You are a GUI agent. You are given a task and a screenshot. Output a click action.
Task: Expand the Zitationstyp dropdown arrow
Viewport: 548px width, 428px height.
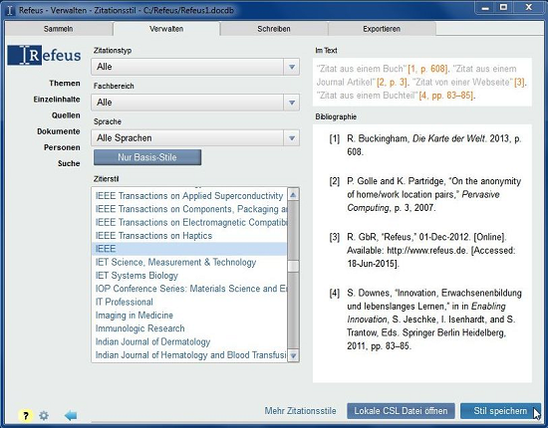click(292, 67)
